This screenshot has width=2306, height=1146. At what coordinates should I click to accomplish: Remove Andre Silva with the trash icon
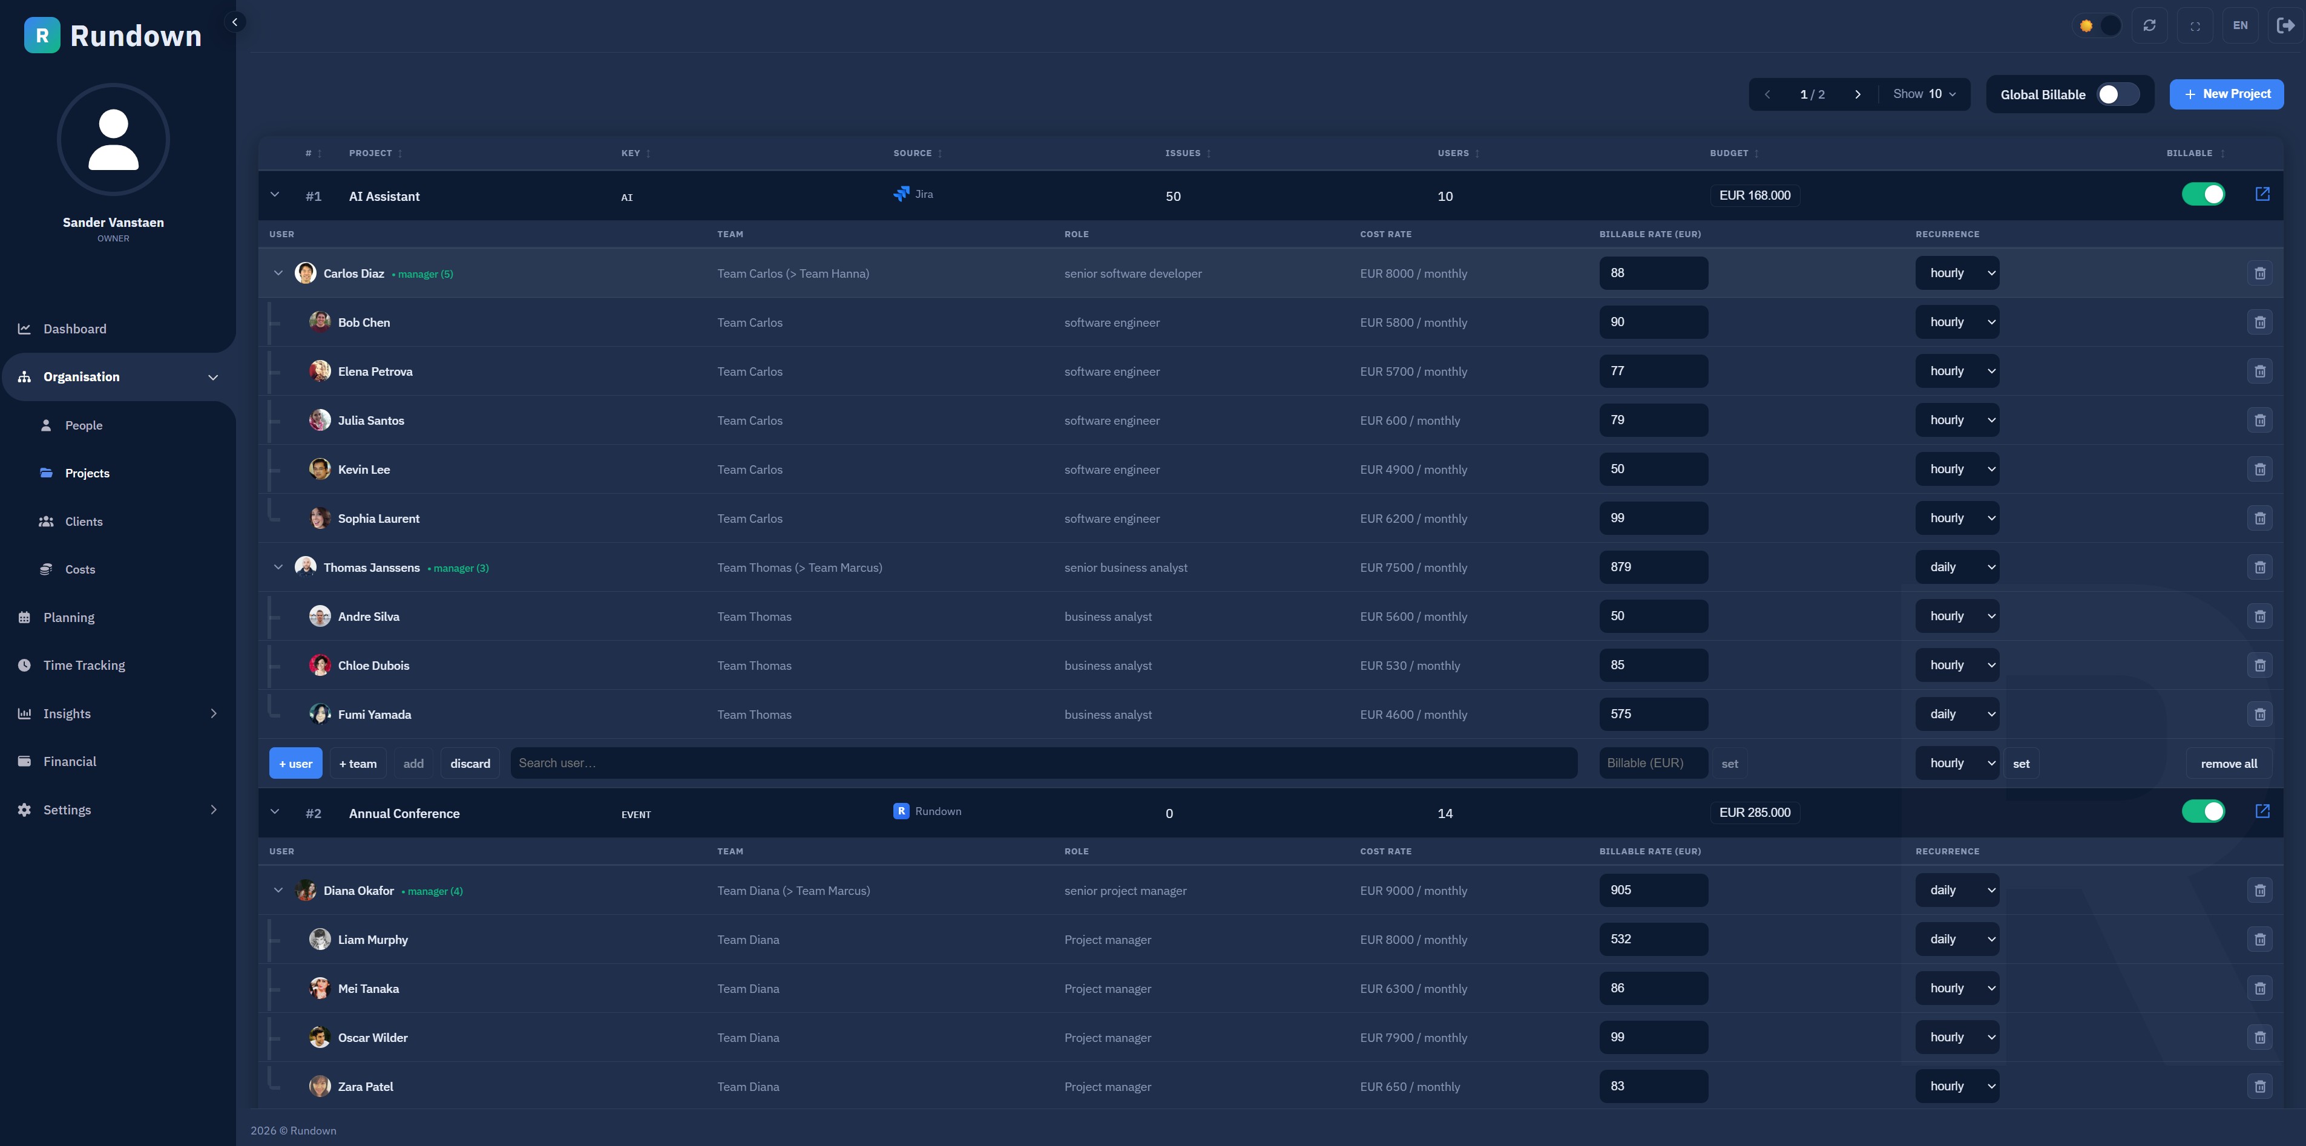tap(2259, 617)
